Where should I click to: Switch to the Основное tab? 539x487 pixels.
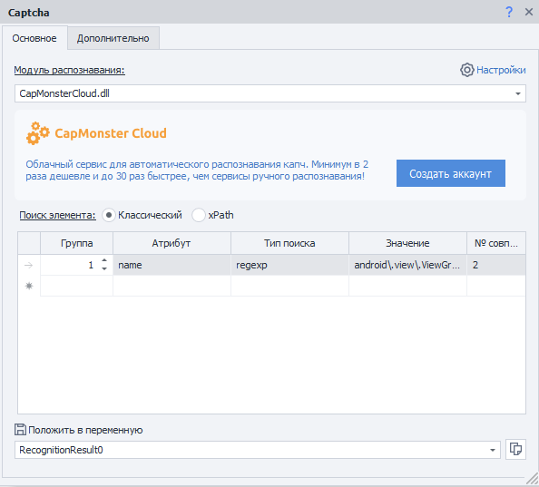click(34, 38)
